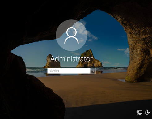
Task: Click the sign-in arrow beside Password
Action: pos(93,71)
